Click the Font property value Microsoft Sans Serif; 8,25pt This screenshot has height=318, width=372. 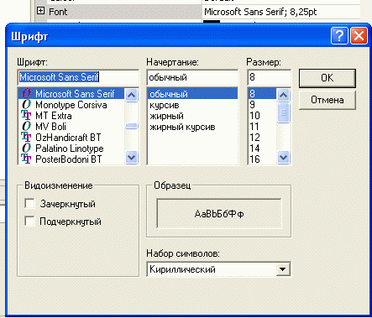(x=260, y=12)
